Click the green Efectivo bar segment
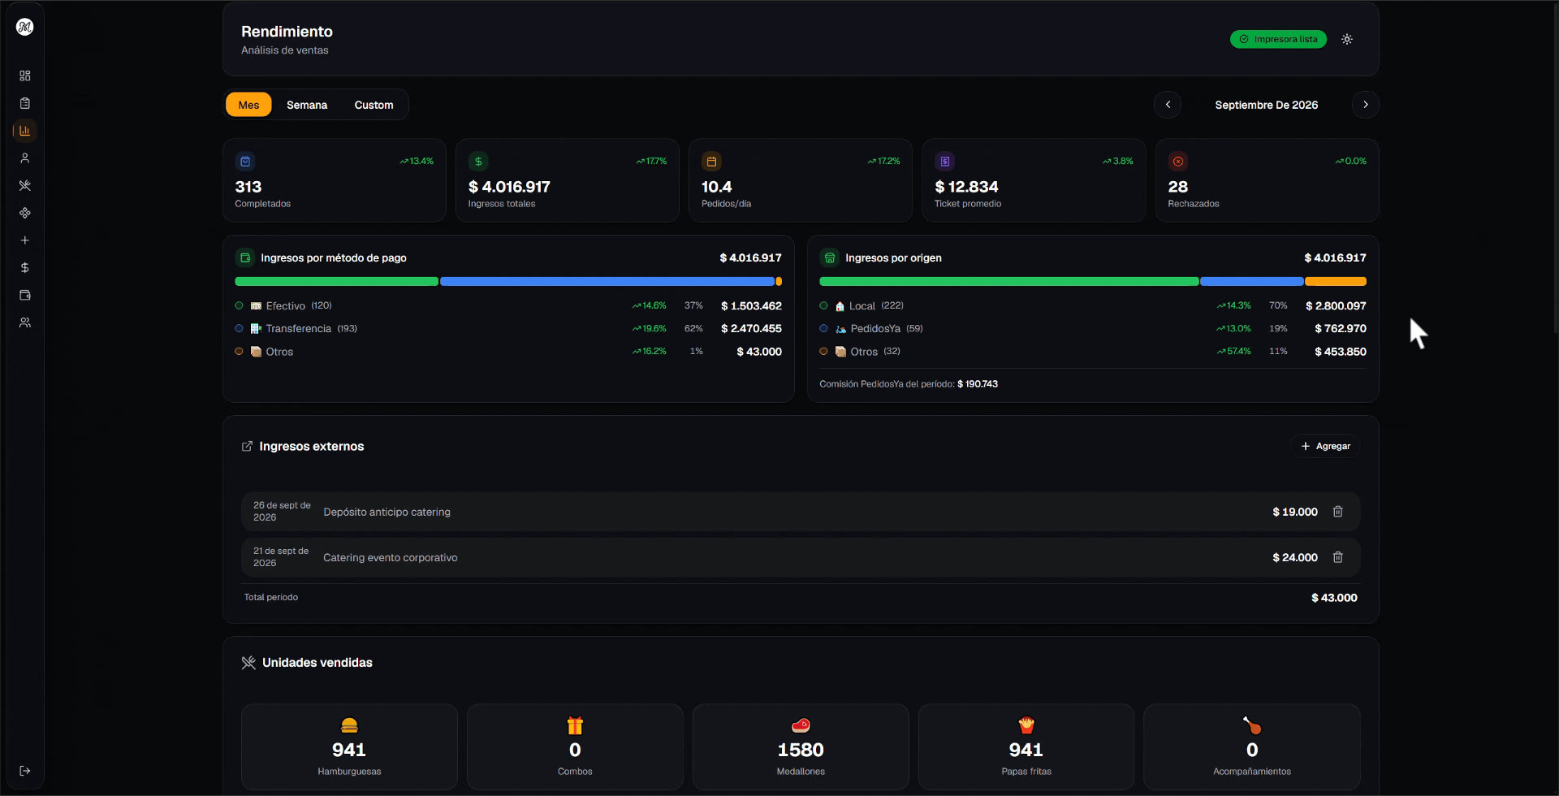 click(x=336, y=282)
